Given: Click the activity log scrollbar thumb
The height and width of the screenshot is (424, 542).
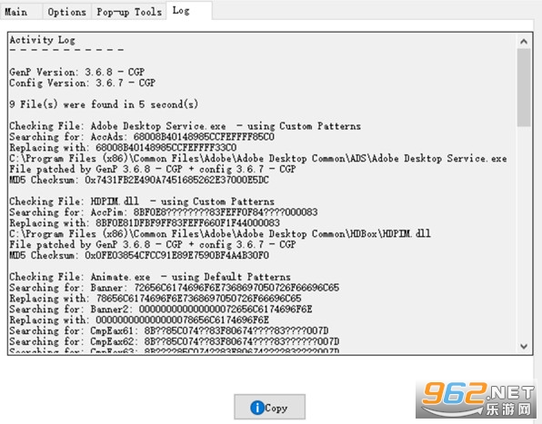Looking at the screenshot, I should coord(524,87).
